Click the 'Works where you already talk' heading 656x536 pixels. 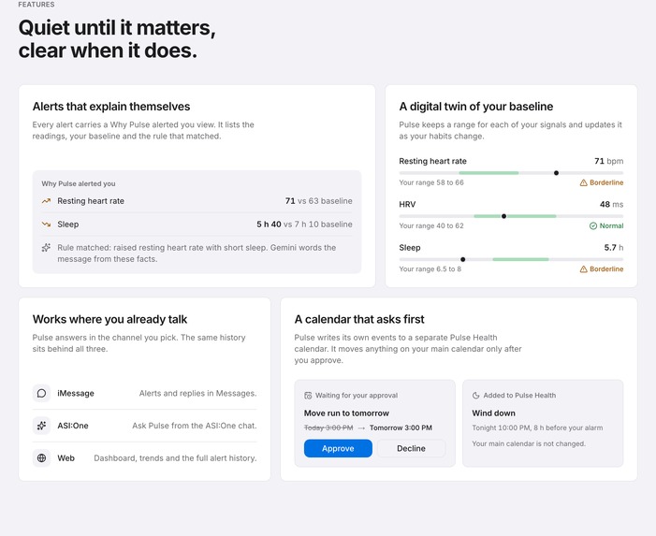[110, 319]
